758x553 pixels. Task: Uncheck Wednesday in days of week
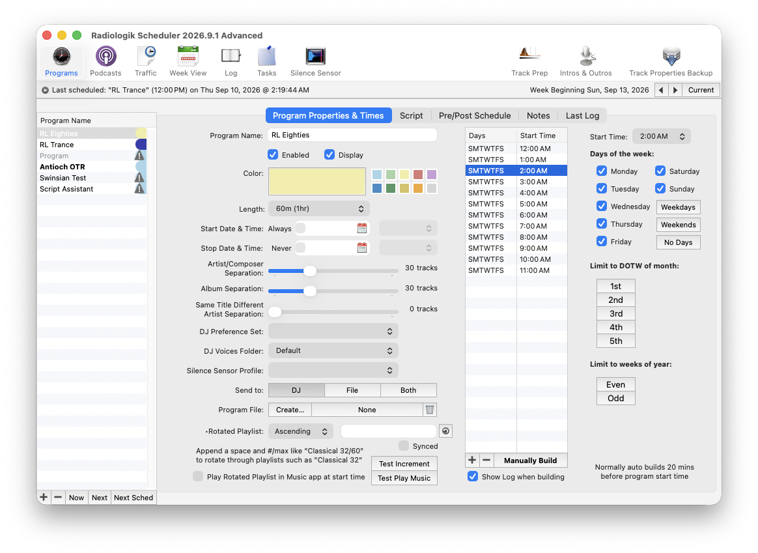[601, 206]
